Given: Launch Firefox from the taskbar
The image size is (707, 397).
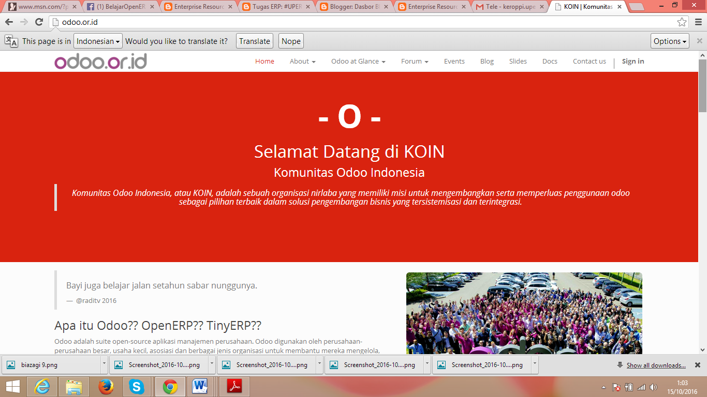Looking at the screenshot, I should 106,387.
